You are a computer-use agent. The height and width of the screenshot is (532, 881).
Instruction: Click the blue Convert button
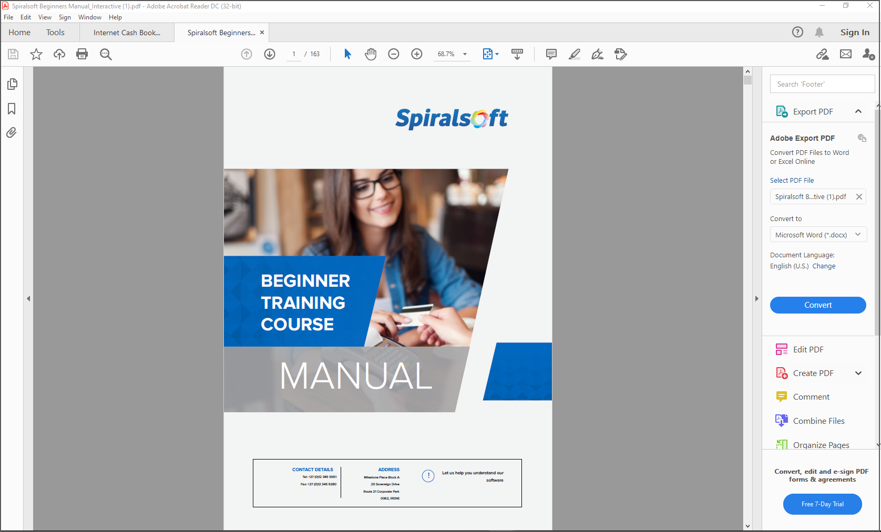click(x=818, y=305)
